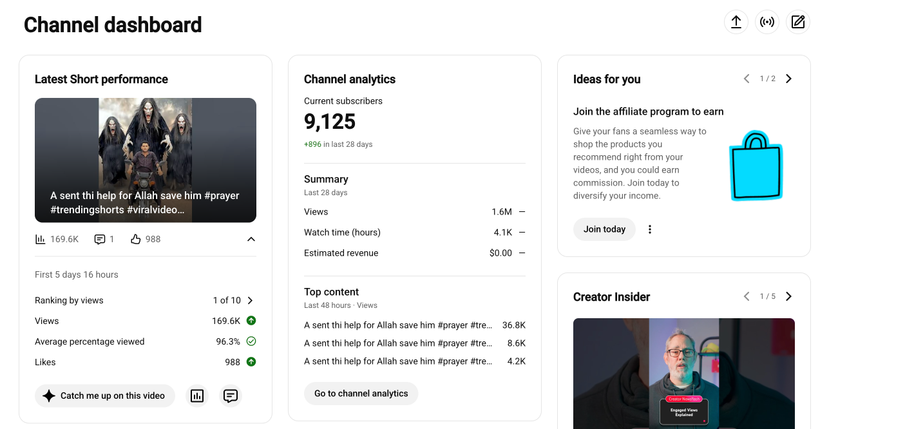Click the three-dot menu beside Join today
905x429 pixels.
[x=650, y=229]
